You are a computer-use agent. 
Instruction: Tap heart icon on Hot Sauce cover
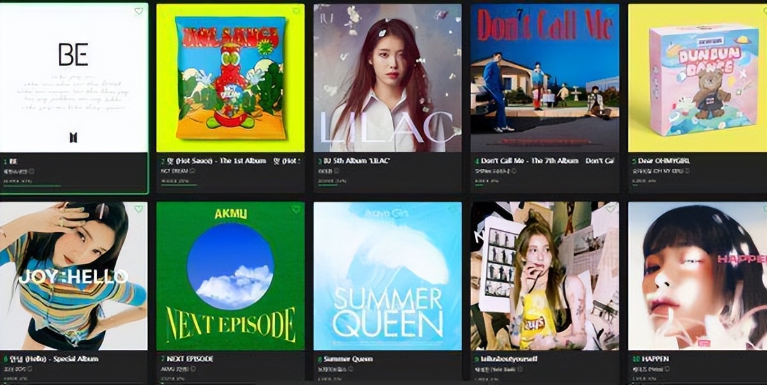[296, 11]
